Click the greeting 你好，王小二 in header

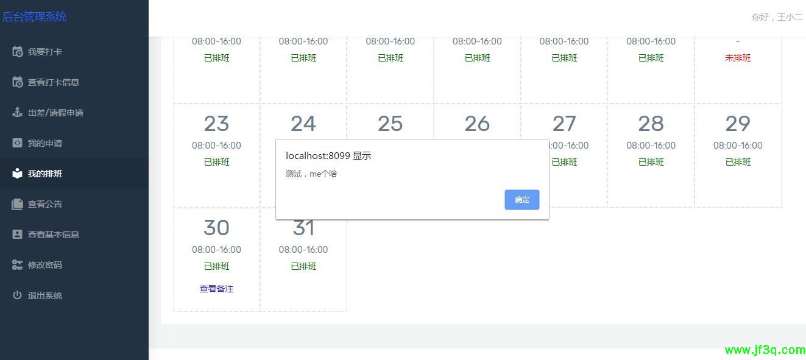click(777, 17)
